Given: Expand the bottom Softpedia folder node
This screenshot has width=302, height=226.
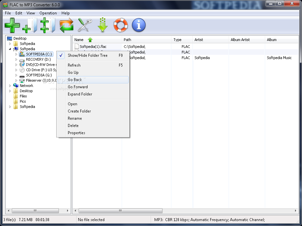Looking at the screenshot, I should [x=10, y=107].
